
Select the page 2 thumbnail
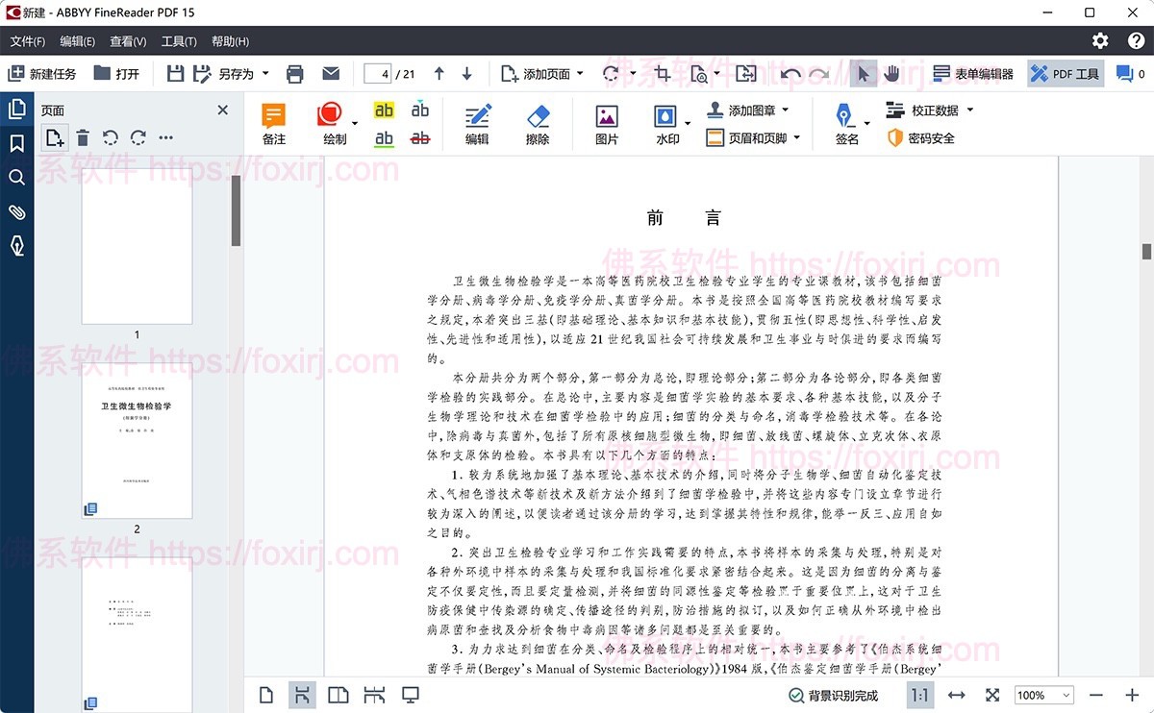[137, 440]
